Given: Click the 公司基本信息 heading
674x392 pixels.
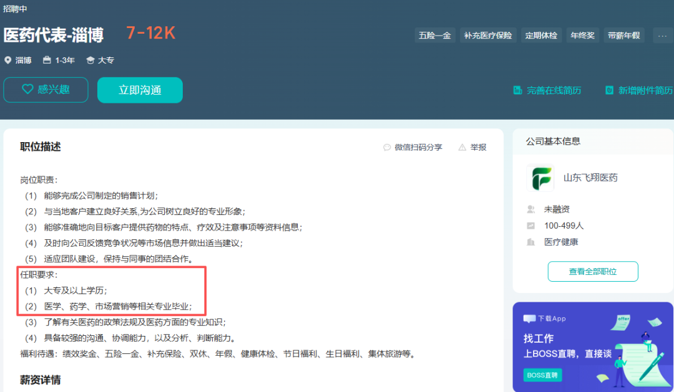Looking at the screenshot, I should coord(553,141).
